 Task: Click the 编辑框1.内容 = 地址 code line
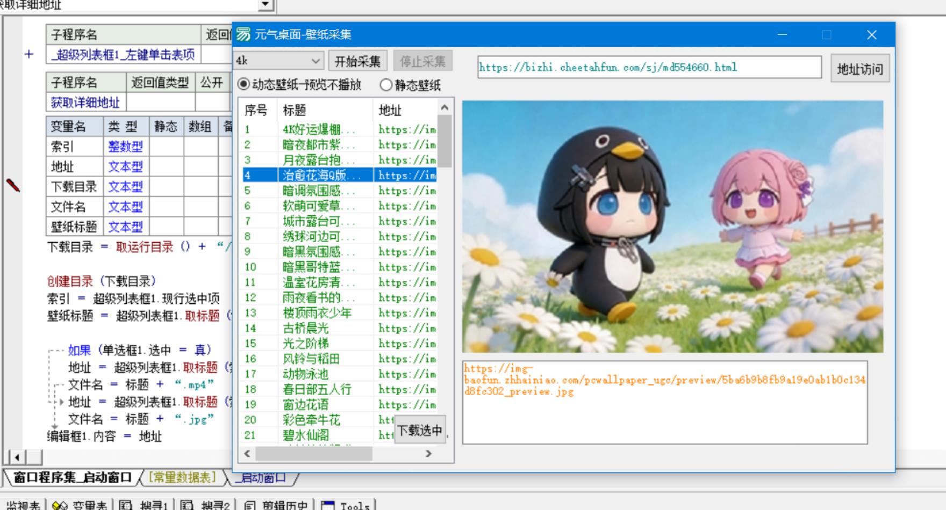(x=104, y=436)
